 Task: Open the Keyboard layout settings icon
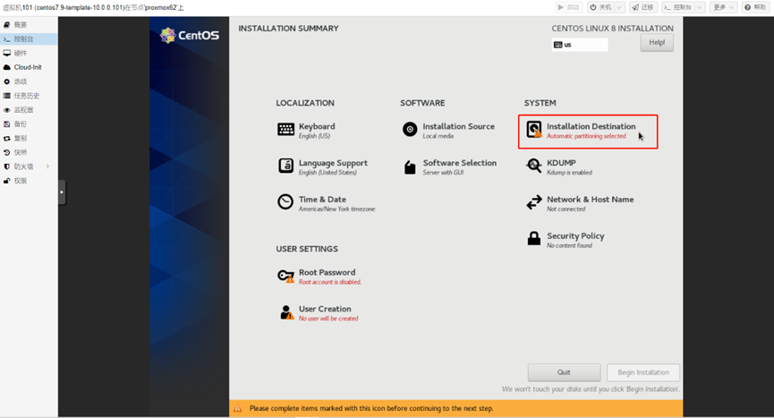click(x=285, y=130)
